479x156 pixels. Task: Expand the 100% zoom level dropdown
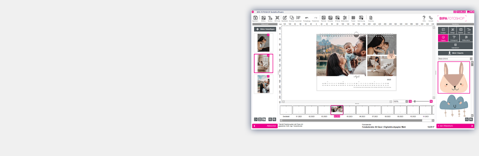click(x=406, y=101)
